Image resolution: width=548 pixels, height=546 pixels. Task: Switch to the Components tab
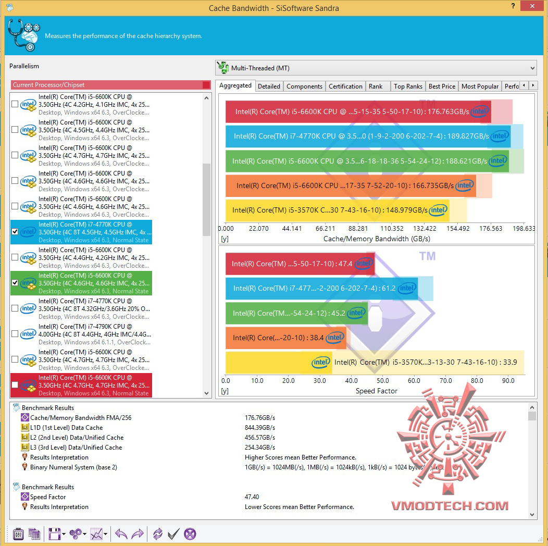click(x=304, y=86)
